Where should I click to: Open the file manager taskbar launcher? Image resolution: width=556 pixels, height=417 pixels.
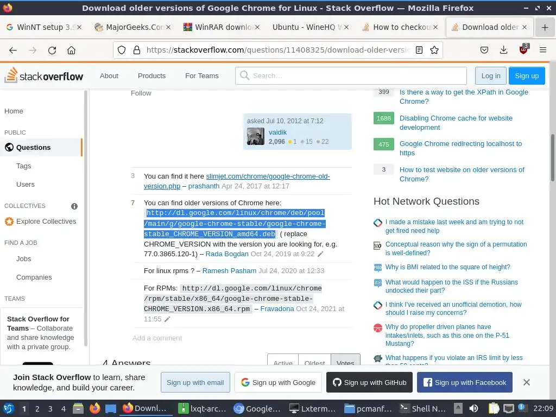tap(78, 408)
